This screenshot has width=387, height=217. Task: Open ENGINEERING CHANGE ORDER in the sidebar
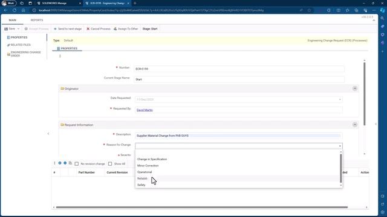pos(24,54)
